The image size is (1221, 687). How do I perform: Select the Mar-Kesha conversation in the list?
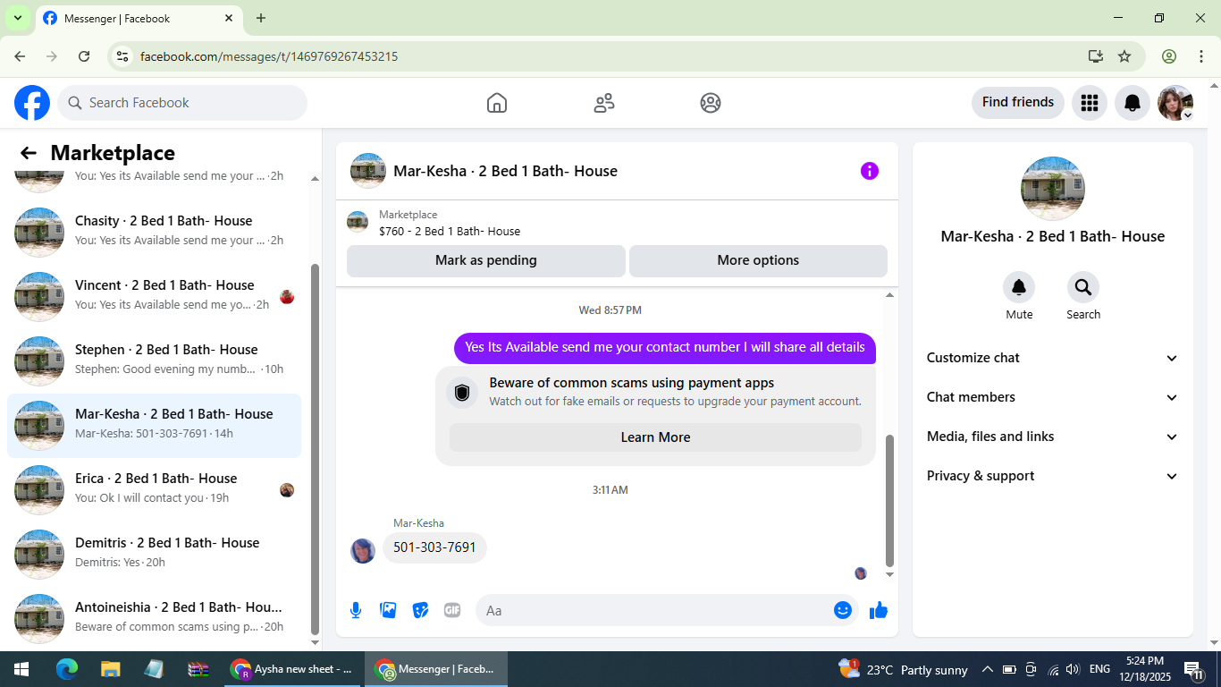point(154,426)
